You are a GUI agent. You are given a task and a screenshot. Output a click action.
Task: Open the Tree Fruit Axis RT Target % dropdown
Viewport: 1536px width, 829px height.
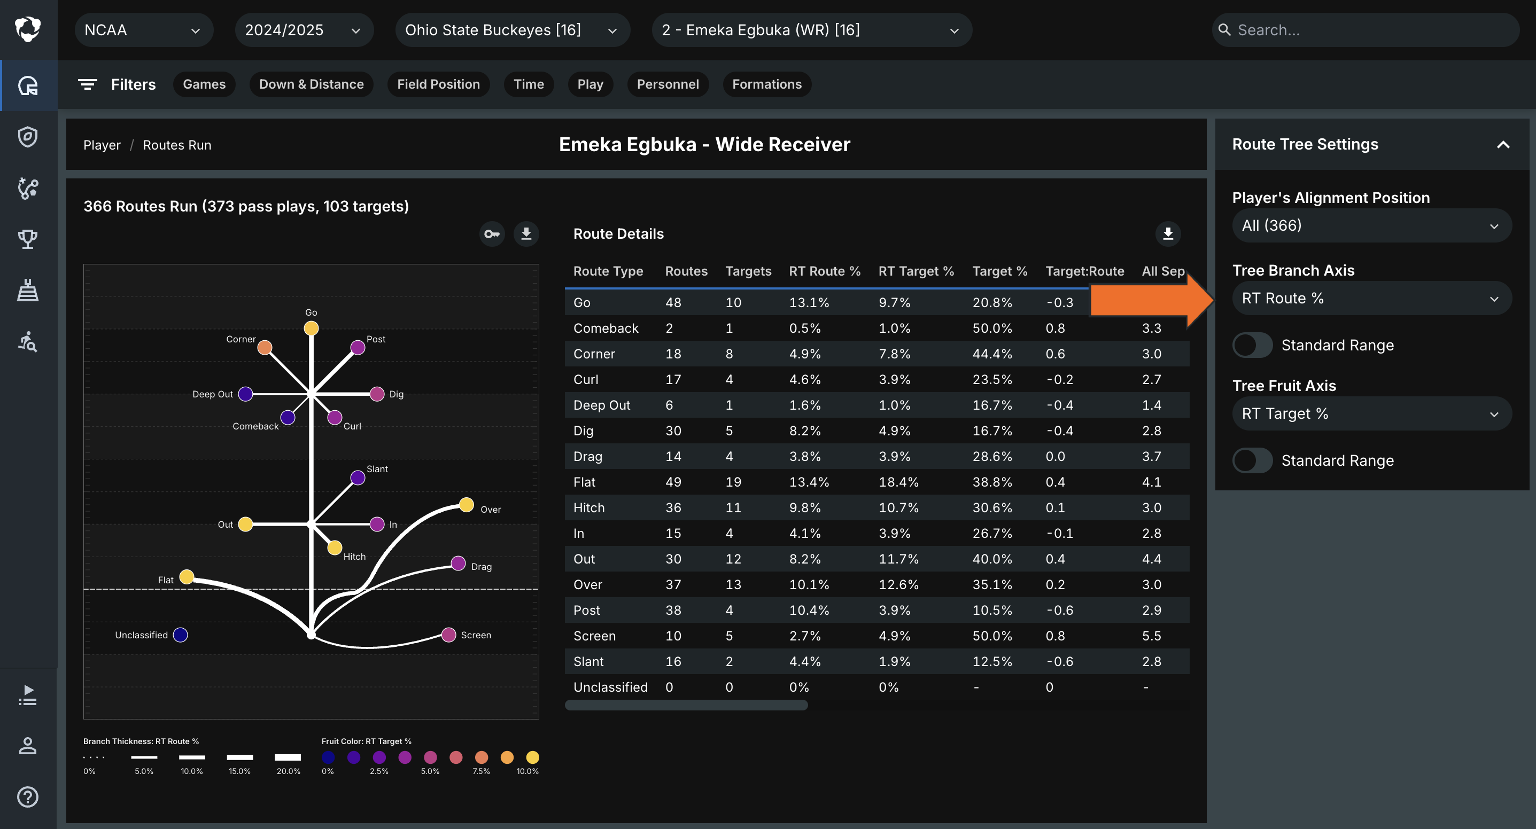[1371, 413]
